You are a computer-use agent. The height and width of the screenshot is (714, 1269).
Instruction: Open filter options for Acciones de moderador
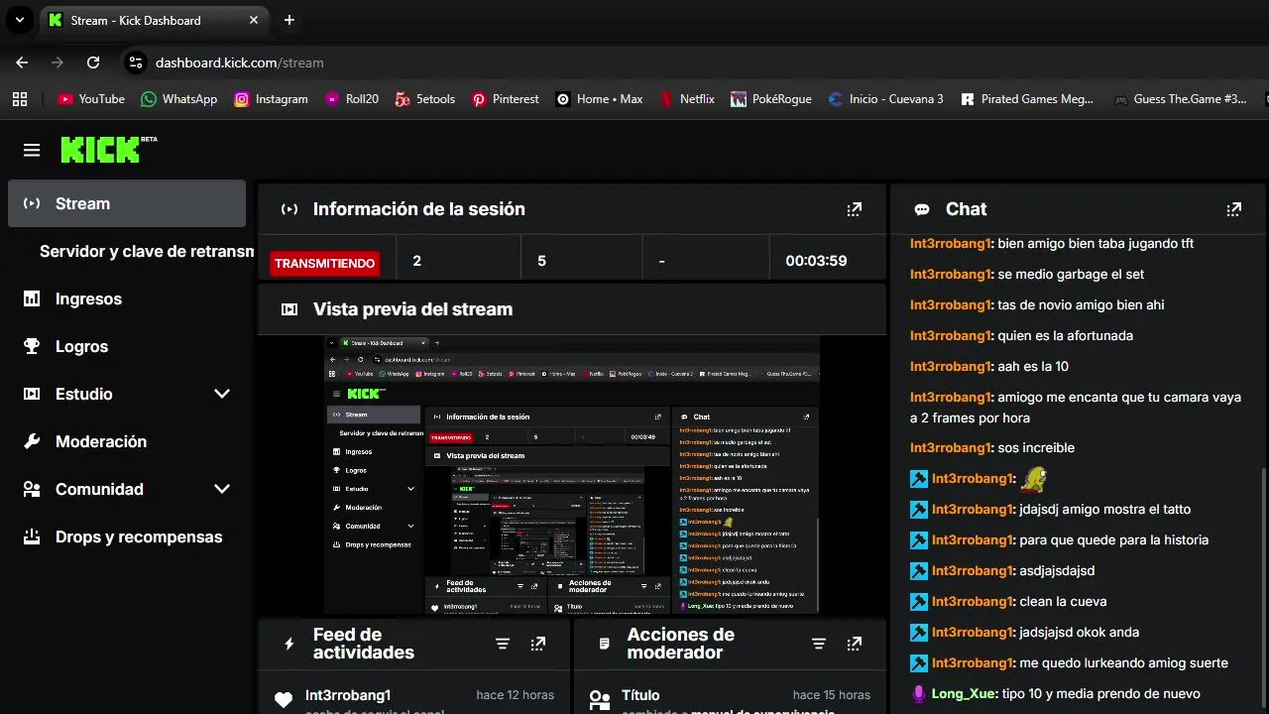819,644
